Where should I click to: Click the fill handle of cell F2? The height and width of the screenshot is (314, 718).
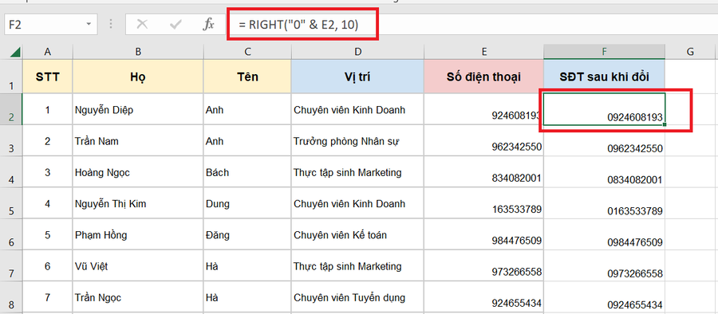click(x=665, y=124)
